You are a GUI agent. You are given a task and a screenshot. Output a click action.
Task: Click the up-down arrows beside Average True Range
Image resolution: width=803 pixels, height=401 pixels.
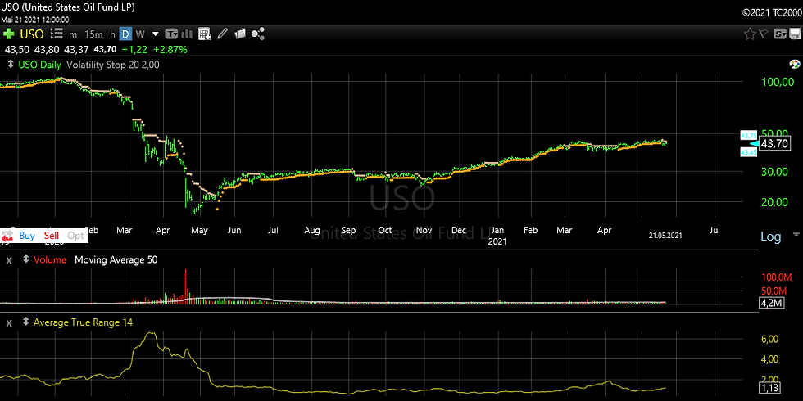point(26,322)
